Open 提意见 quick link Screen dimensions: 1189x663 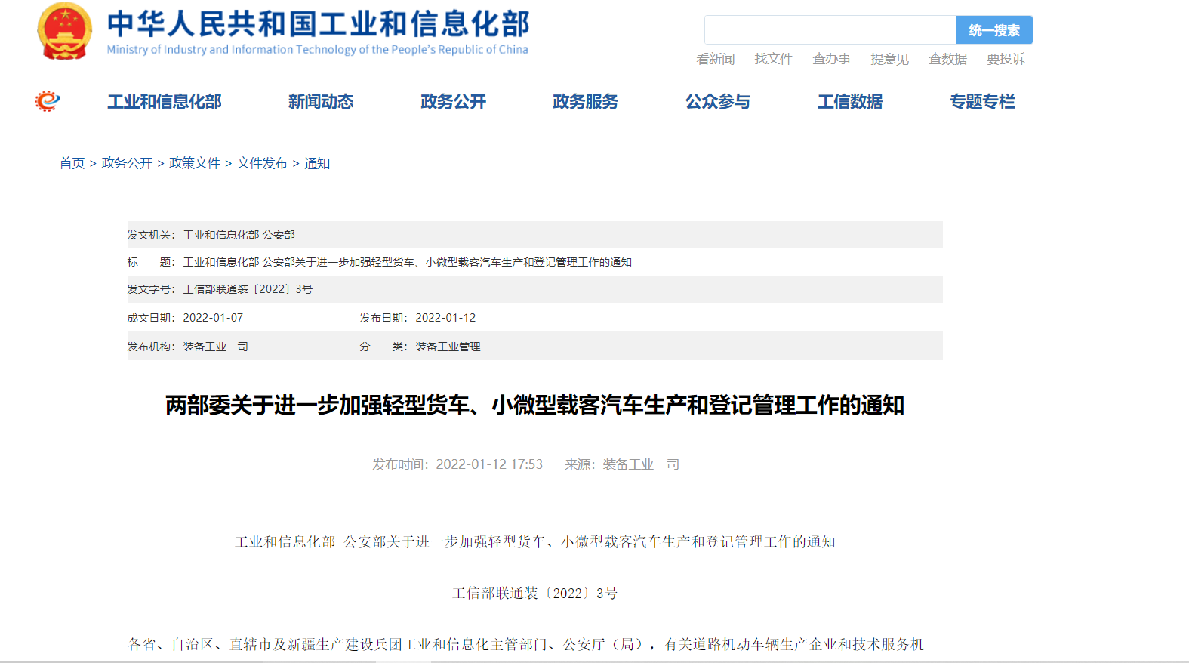coord(889,59)
